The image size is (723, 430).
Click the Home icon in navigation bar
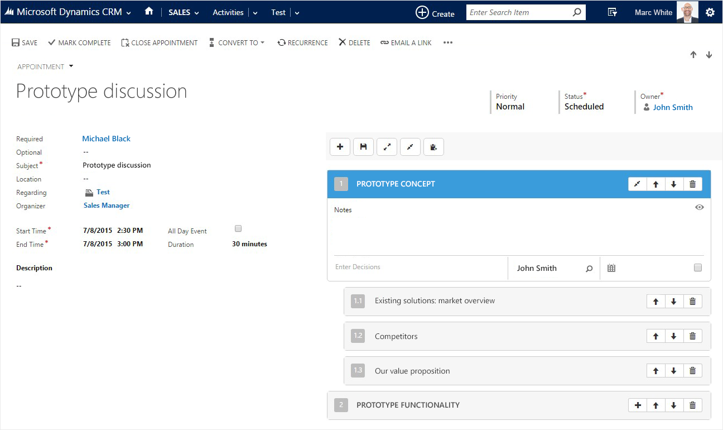click(148, 11)
